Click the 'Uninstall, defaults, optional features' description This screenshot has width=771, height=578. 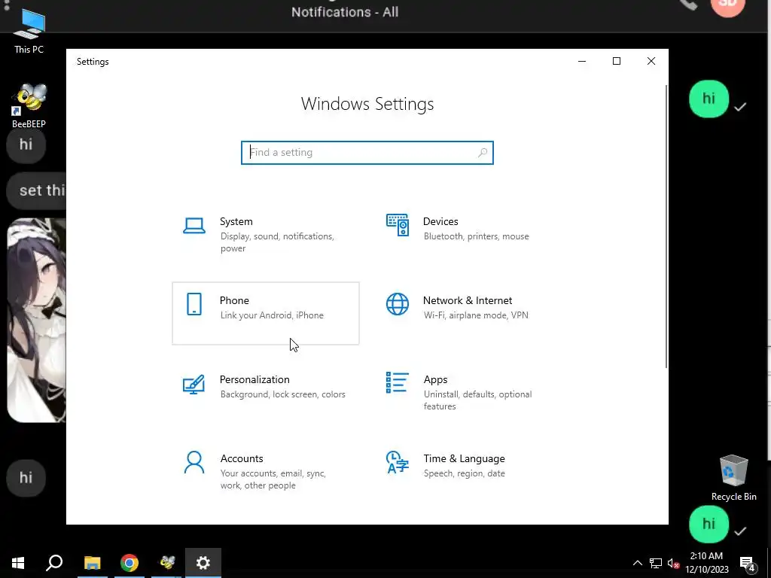click(x=478, y=400)
